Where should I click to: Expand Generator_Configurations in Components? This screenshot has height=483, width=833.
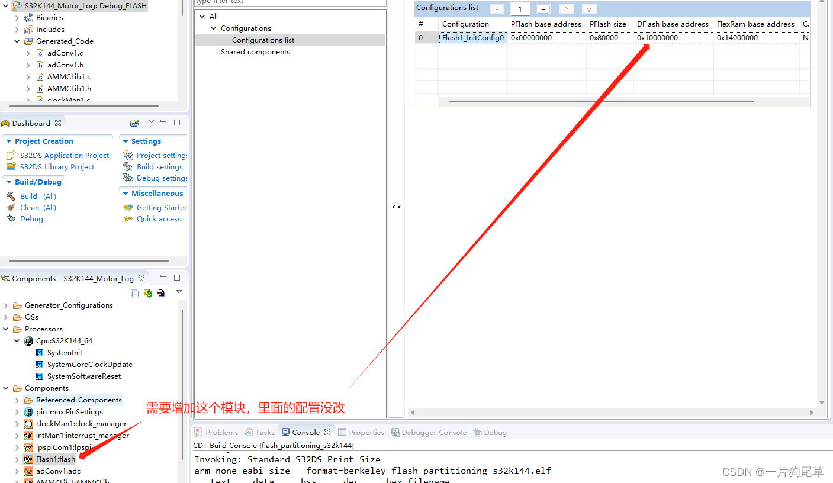coord(6,305)
